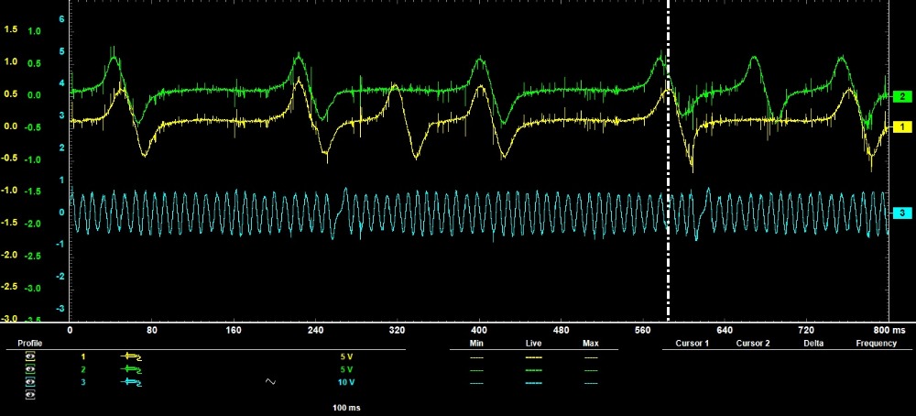Click the Profile header label
This screenshot has height=416, width=916.
[32, 344]
